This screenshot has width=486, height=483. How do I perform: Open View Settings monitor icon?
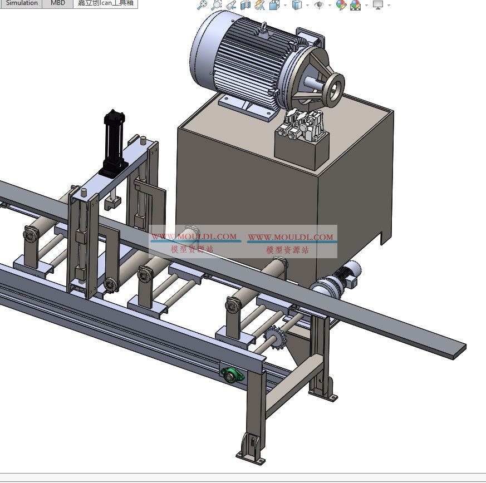click(x=378, y=5)
